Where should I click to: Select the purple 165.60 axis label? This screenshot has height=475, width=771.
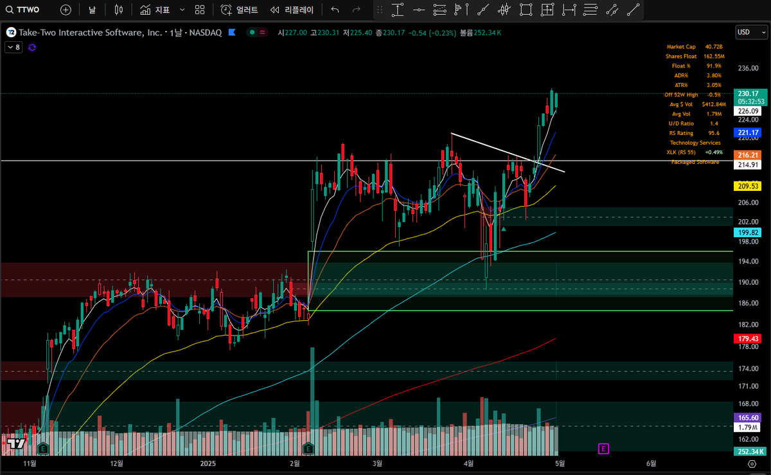tap(749, 418)
